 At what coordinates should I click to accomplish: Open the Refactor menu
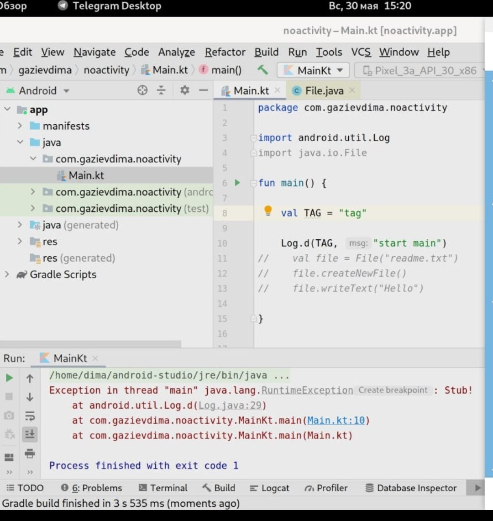(225, 52)
